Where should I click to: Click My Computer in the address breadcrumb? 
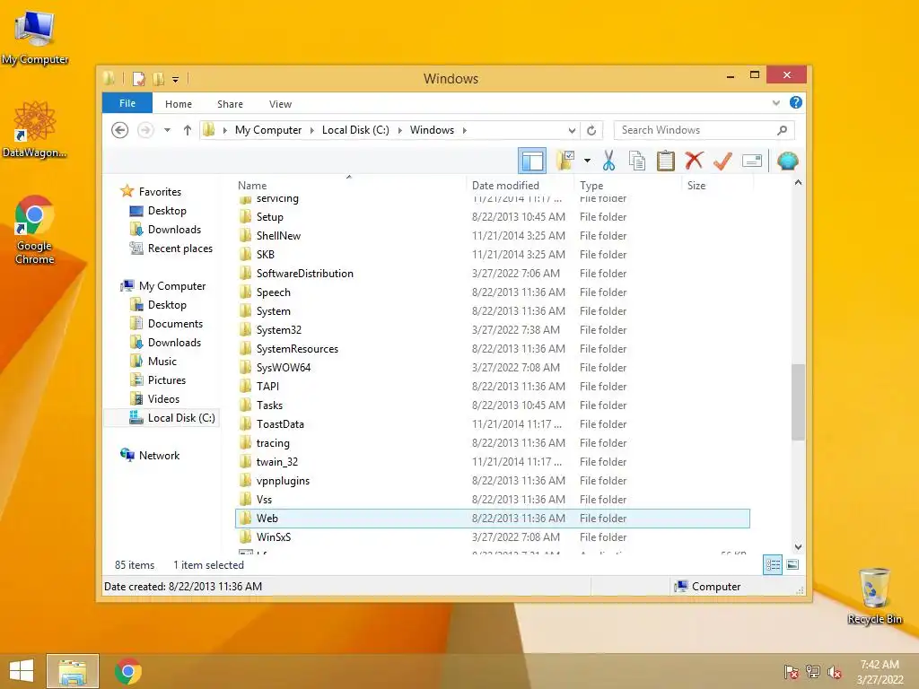click(x=268, y=130)
